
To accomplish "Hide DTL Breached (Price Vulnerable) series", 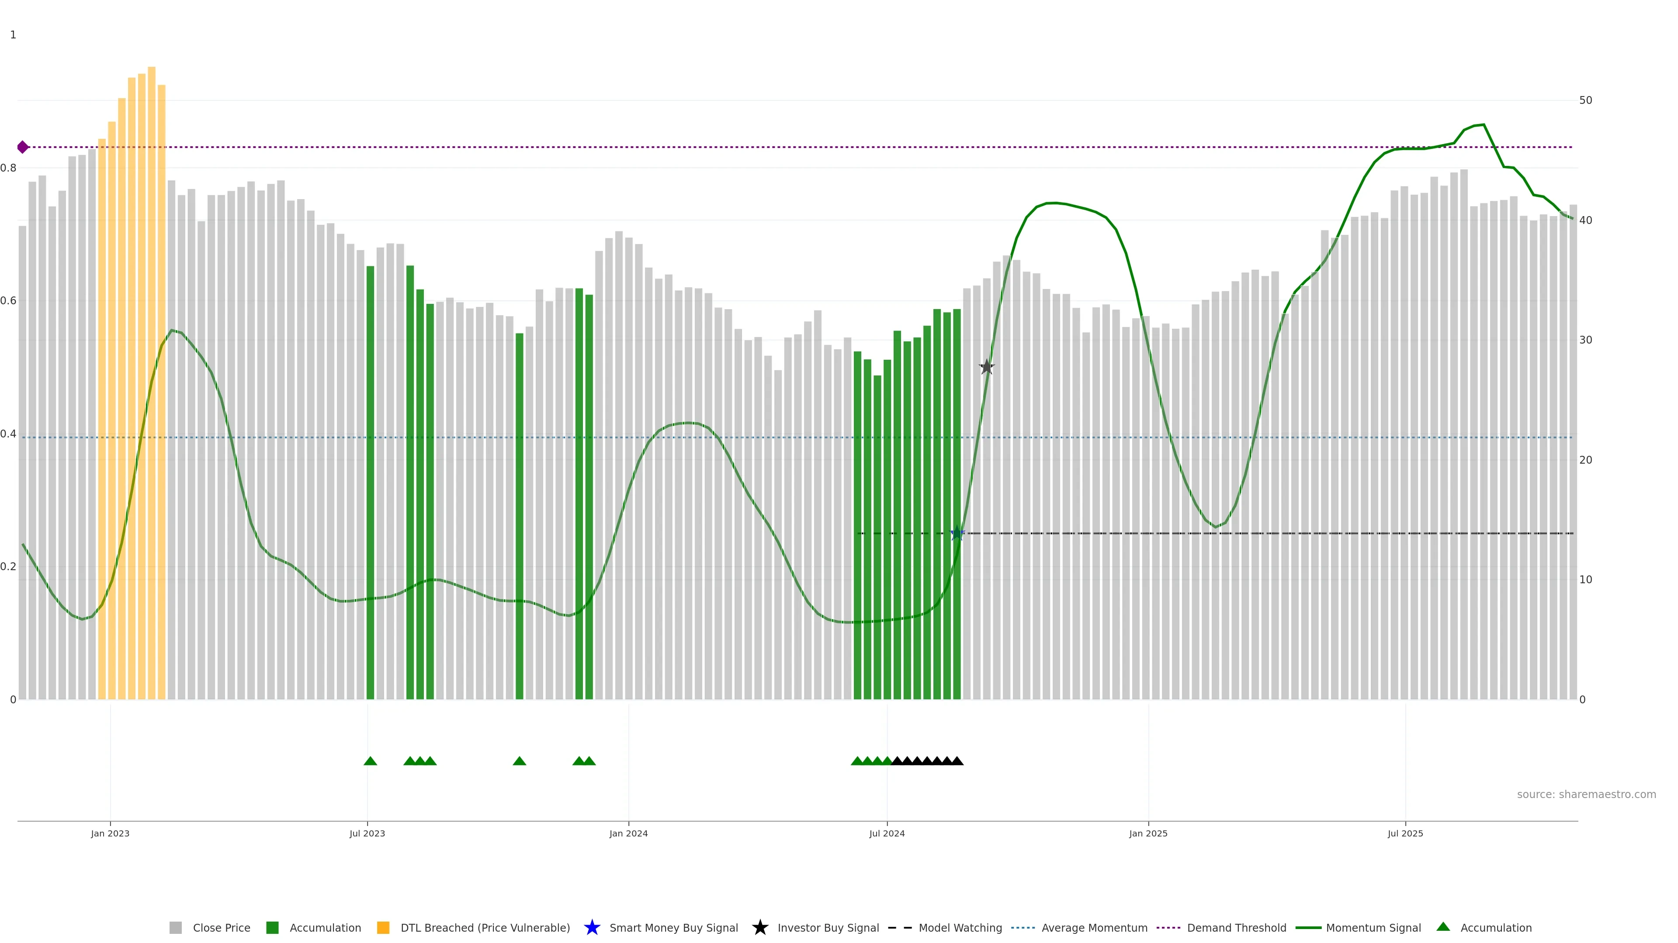I will tap(485, 928).
